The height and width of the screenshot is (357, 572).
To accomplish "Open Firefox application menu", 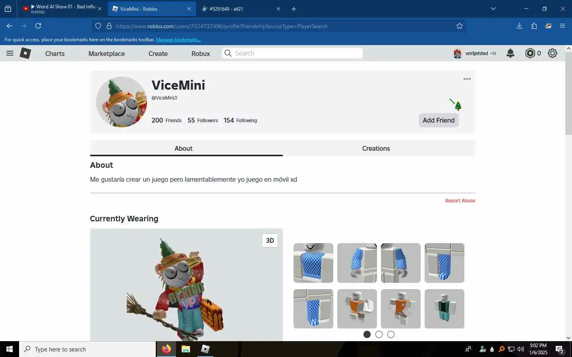I will [x=562, y=26].
